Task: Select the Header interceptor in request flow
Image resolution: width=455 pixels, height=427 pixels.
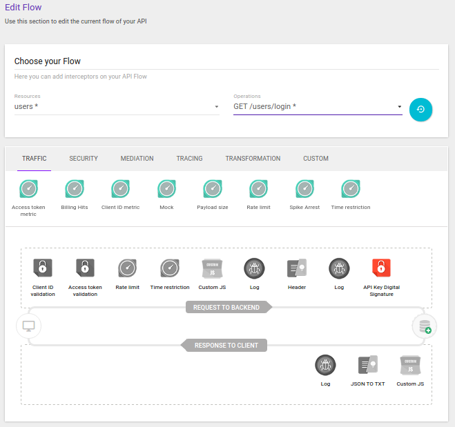Action: [x=296, y=268]
